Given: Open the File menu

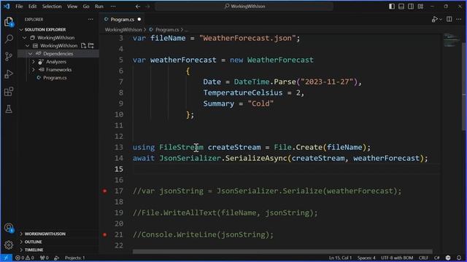Looking at the screenshot, I should click(19, 7).
